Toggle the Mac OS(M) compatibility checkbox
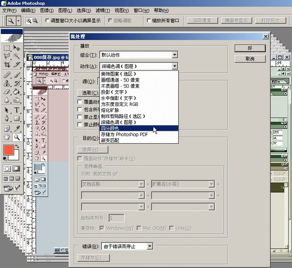This screenshot has height=268, width=292. [139, 228]
